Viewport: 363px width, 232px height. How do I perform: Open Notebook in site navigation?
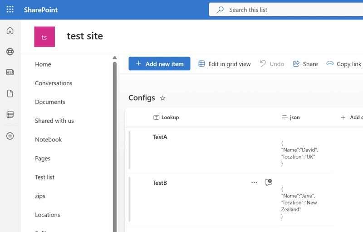point(49,140)
